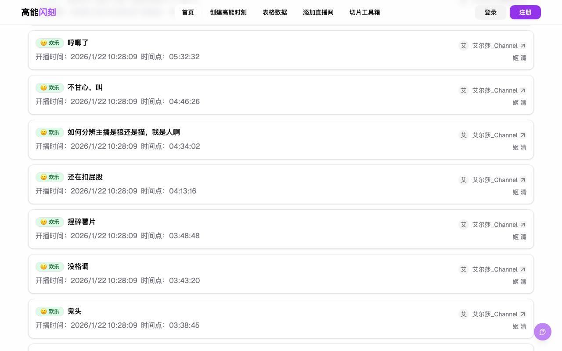This screenshot has height=351, width=562.
Task: Click the 欢乐 emoji tag on 哼唧了
Action: [50, 43]
